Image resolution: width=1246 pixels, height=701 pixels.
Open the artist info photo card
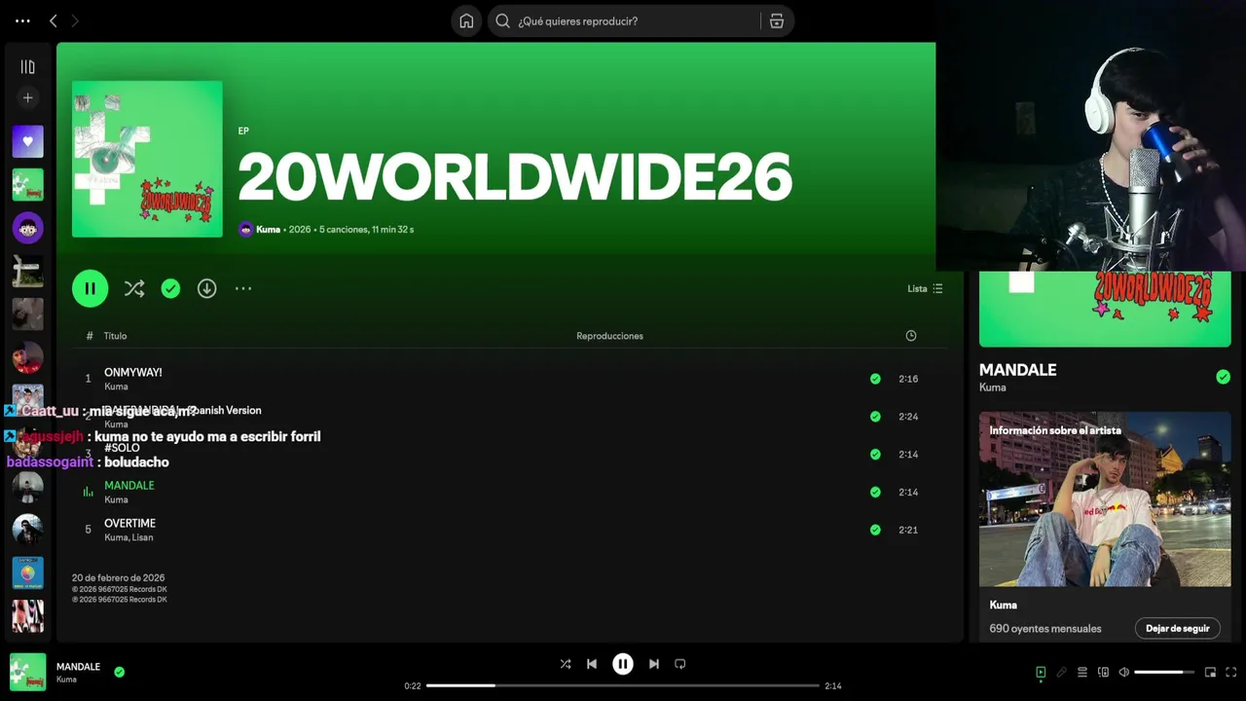[1105, 498]
